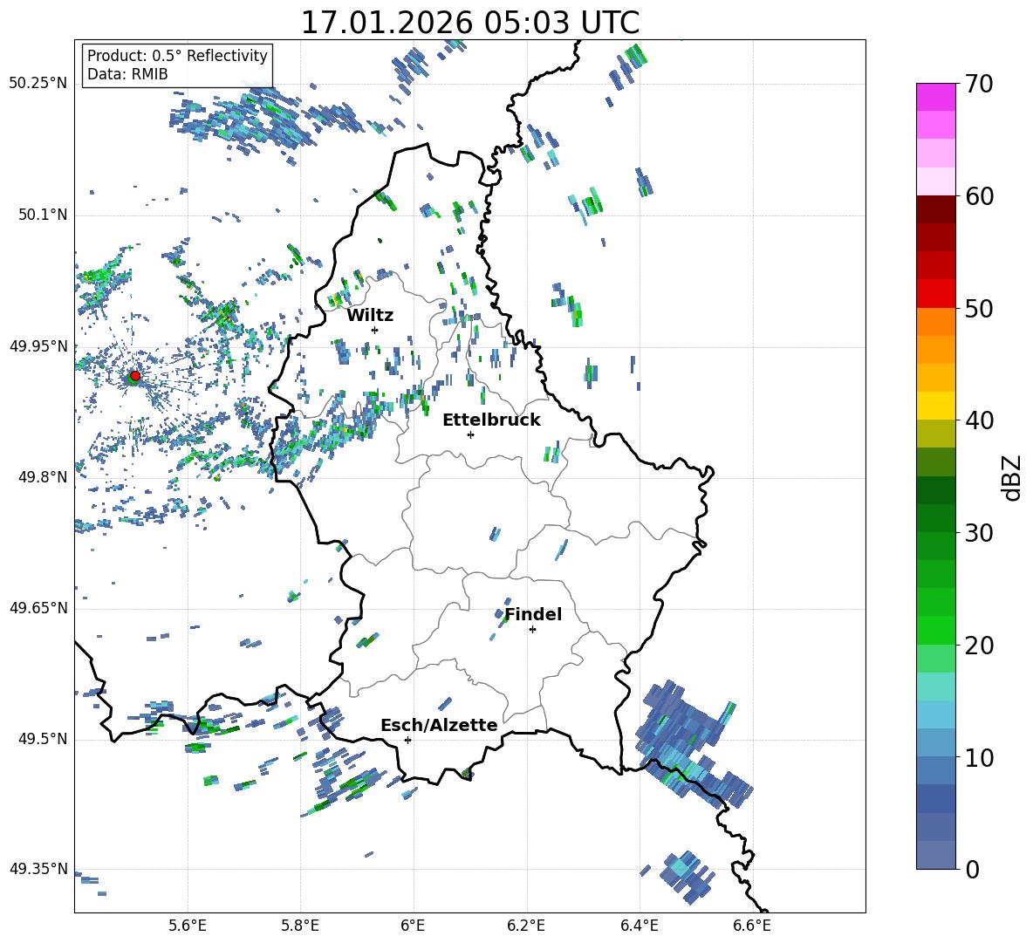The height and width of the screenshot is (943, 1033).
Task: Click 'Product: 0.5° Reflectivity' text
Action: [177, 55]
